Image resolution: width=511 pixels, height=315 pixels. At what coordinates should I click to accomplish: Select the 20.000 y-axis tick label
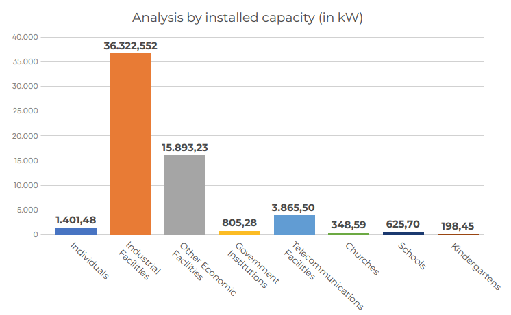pyautogui.click(x=27, y=136)
